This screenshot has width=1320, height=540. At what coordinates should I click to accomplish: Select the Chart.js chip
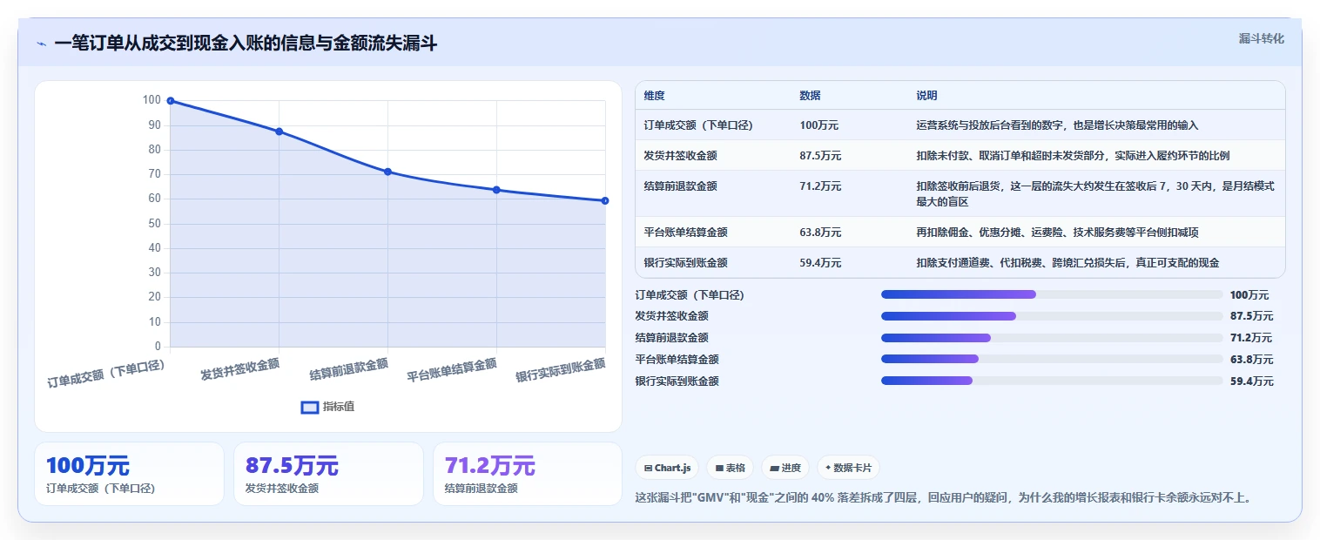coord(668,468)
